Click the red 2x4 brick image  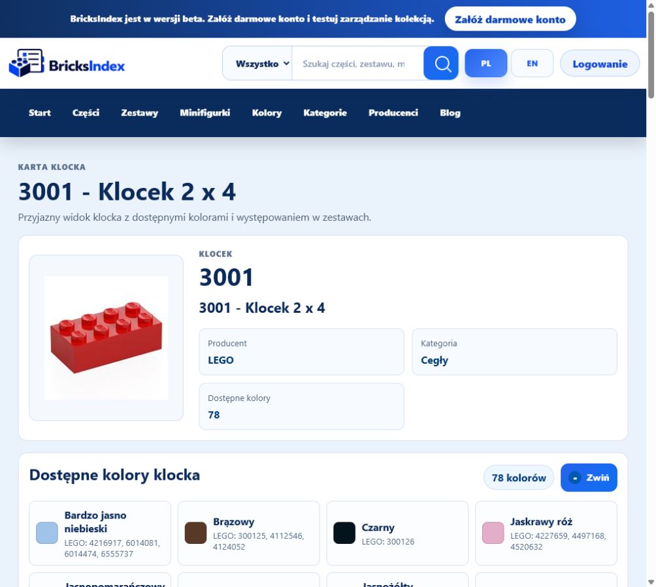[107, 338]
